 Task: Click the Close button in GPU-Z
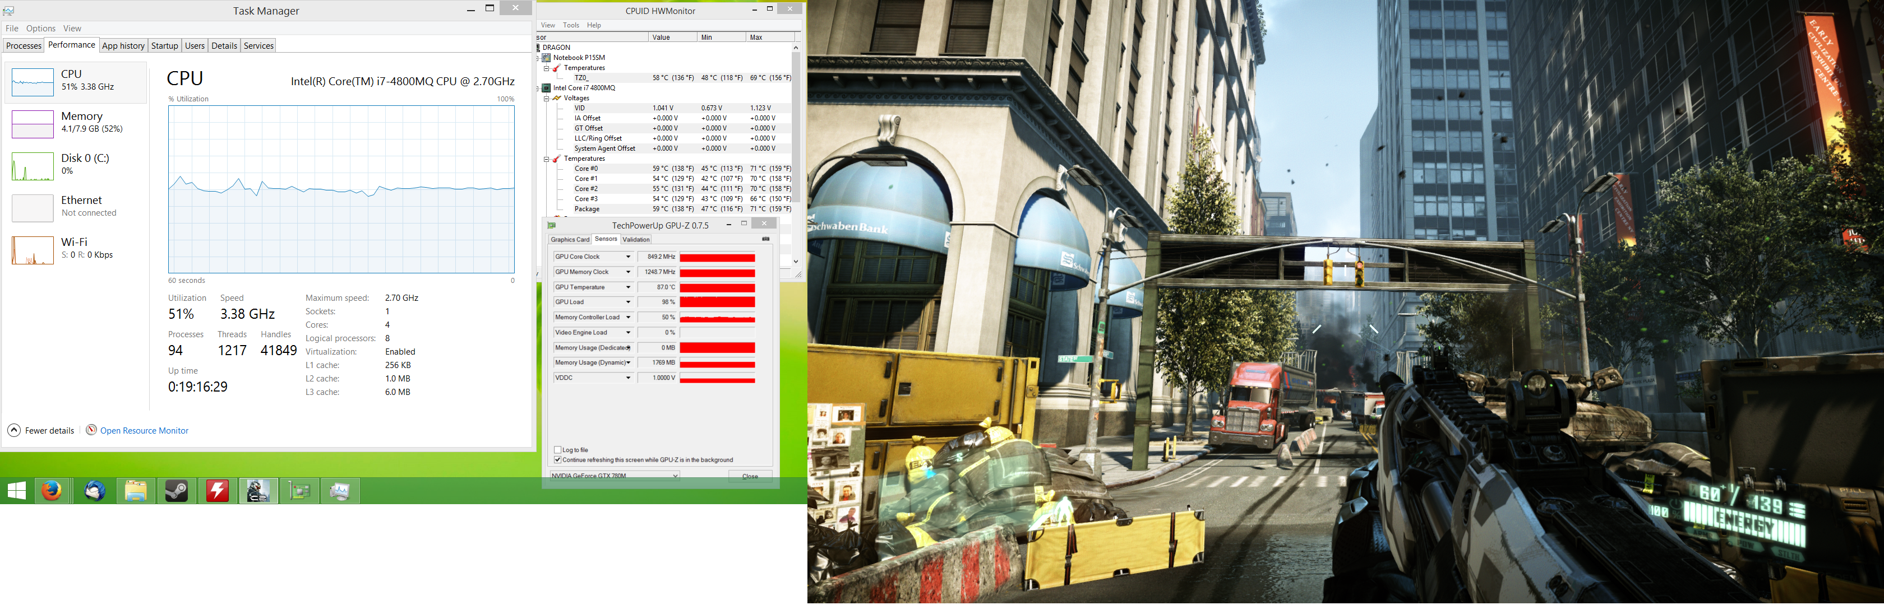click(750, 476)
